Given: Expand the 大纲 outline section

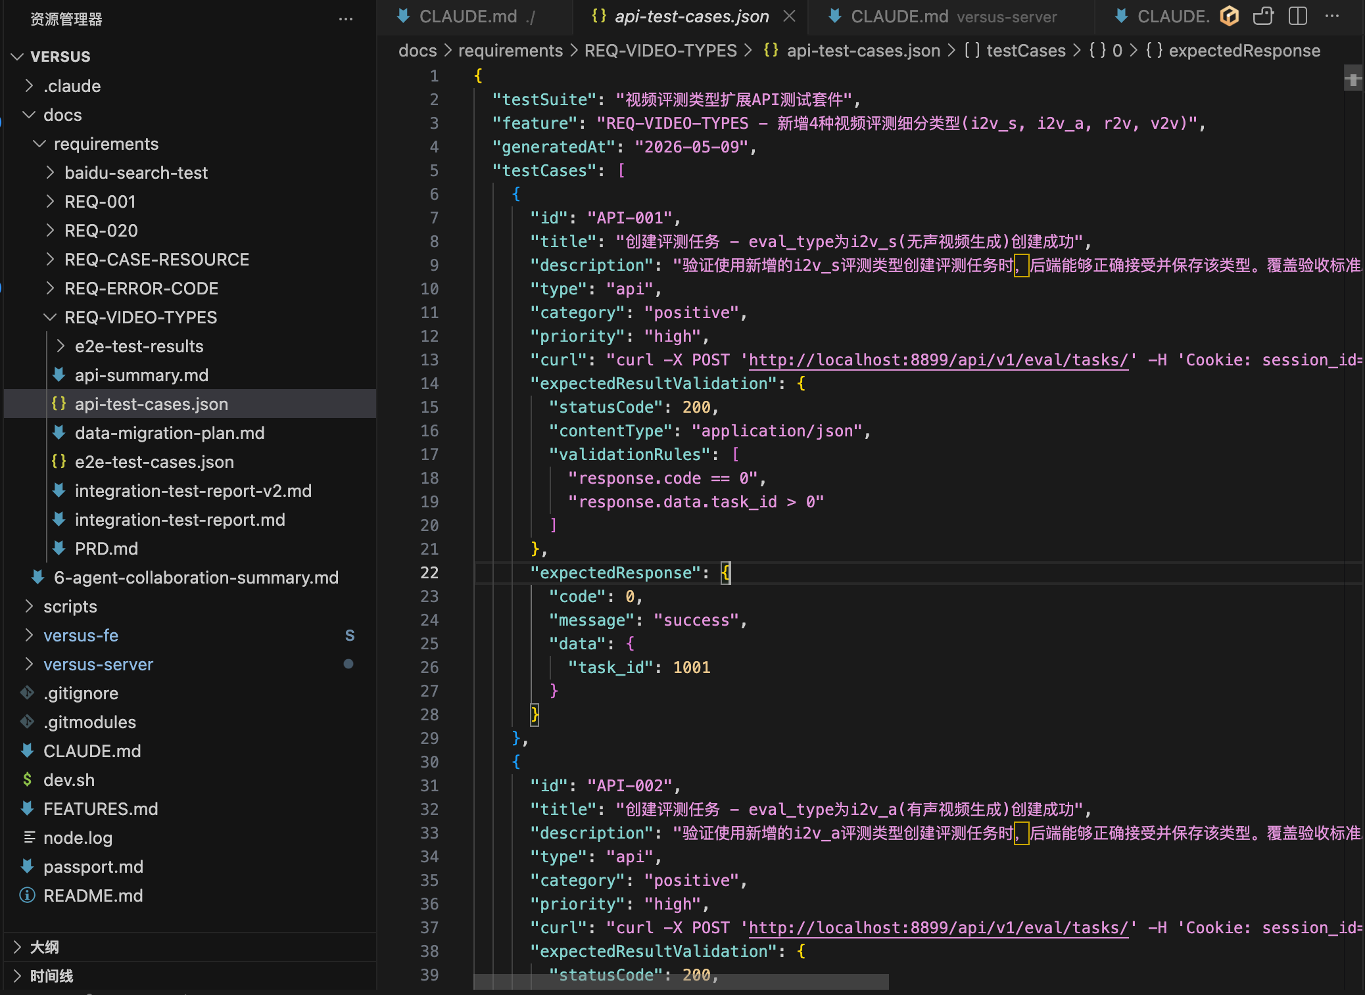Looking at the screenshot, I should click(x=44, y=947).
